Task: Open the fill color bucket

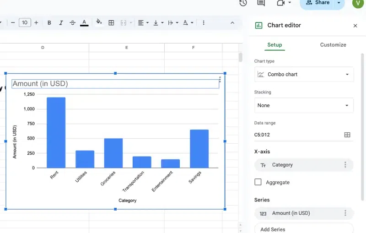Action: click(99, 22)
